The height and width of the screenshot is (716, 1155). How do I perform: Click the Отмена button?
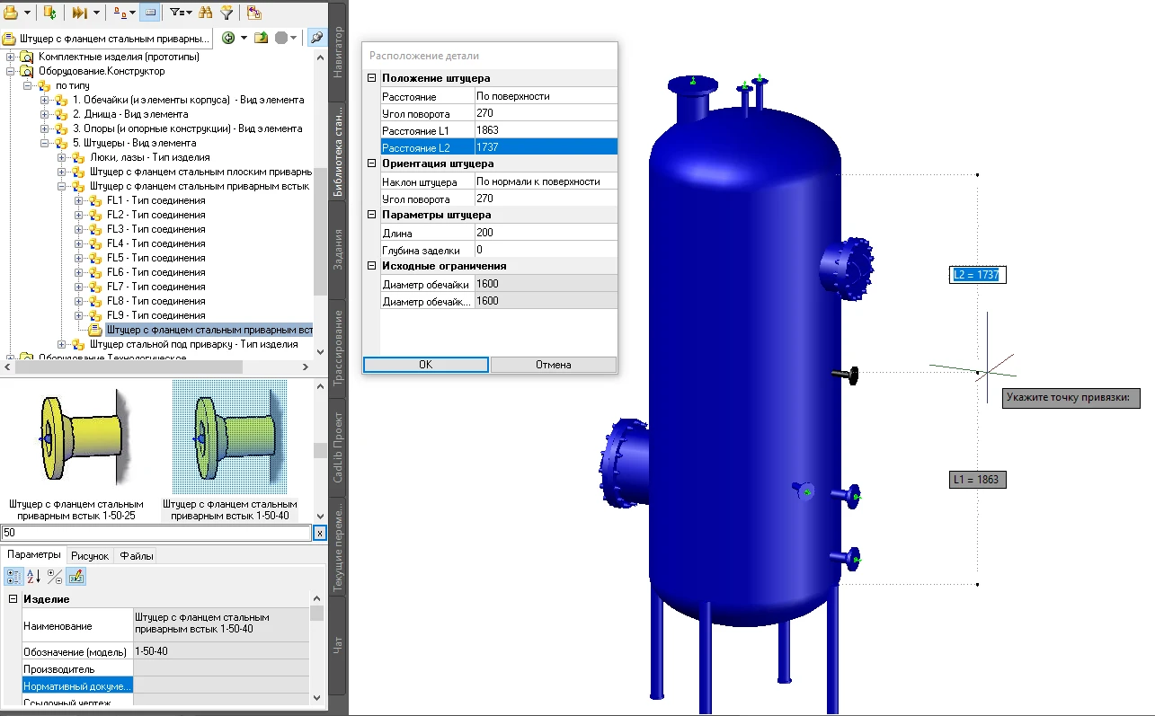tap(553, 365)
